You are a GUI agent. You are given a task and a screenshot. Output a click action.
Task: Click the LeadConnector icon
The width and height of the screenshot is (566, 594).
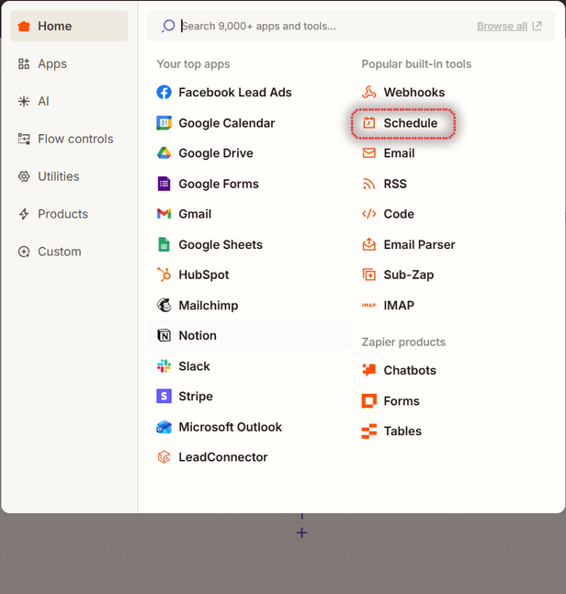(x=164, y=457)
